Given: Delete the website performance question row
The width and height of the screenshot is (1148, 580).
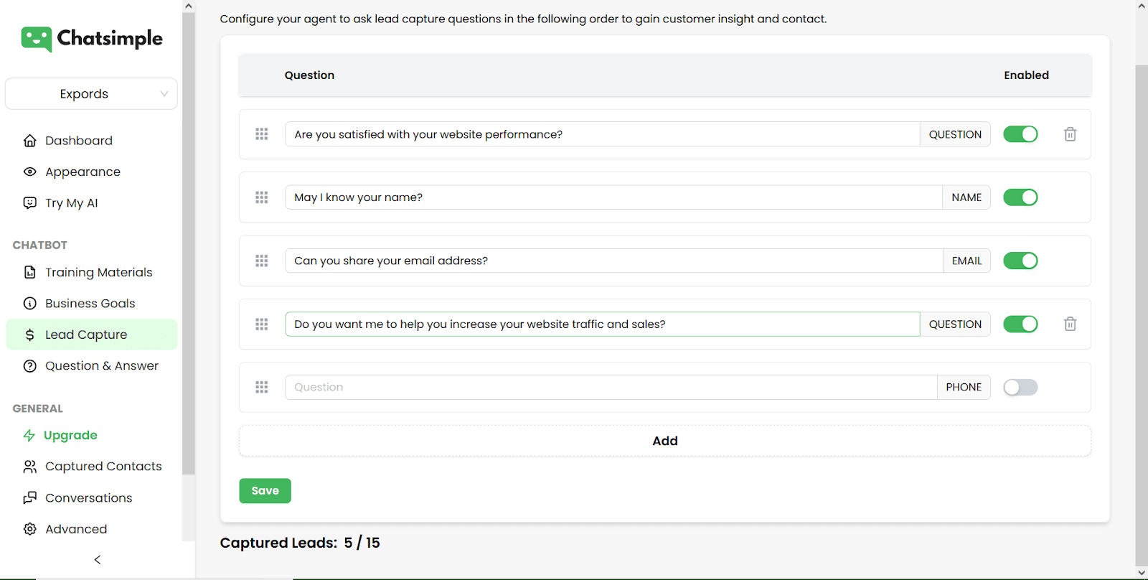Looking at the screenshot, I should [x=1070, y=134].
